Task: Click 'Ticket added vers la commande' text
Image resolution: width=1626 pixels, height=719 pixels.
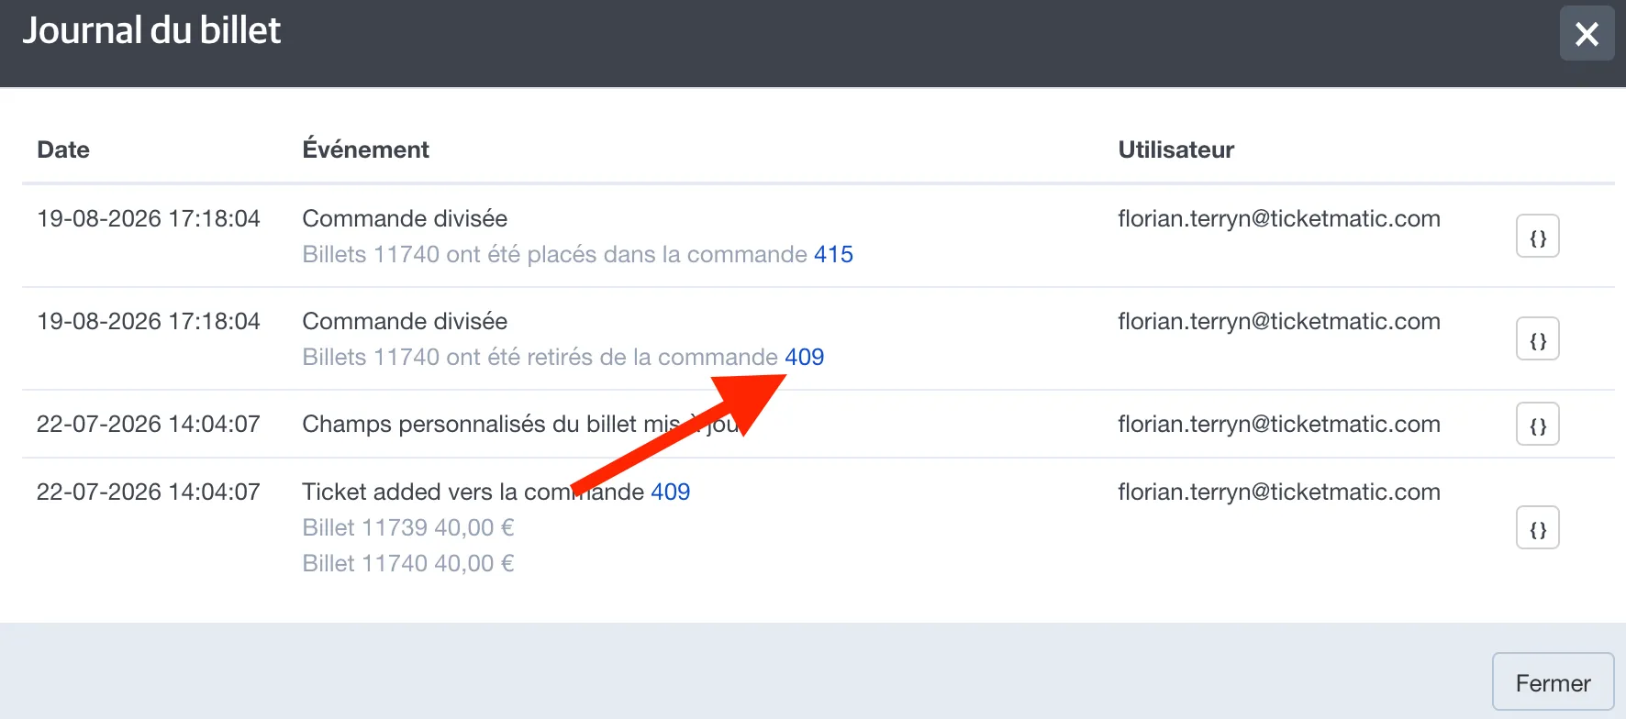Action: (x=473, y=492)
